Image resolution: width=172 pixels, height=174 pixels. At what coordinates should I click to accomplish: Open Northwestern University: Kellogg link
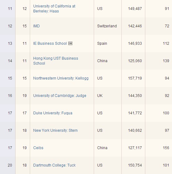pyautogui.click(x=61, y=78)
